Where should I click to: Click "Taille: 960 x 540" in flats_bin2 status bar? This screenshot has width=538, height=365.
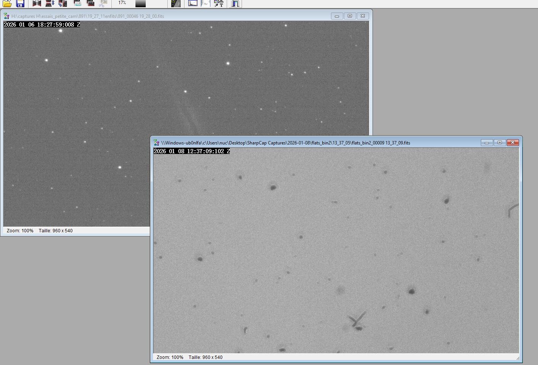pyautogui.click(x=205, y=357)
